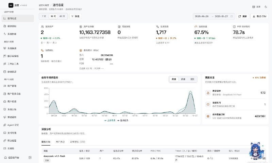Click deepseek-v4.1-flash model name
The width and height of the screenshot is (272, 163).
pyautogui.click(x=54, y=156)
